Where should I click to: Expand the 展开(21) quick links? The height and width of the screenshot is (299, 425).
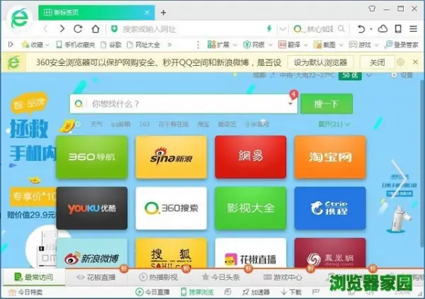[334, 124]
